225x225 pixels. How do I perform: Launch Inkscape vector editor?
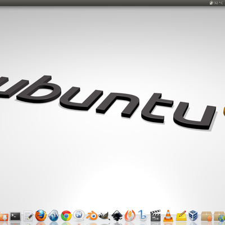(x=117, y=215)
